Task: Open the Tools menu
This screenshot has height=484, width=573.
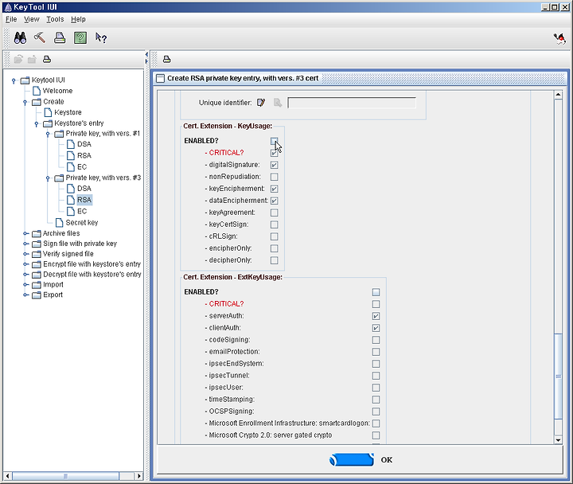Action: click(x=55, y=19)
